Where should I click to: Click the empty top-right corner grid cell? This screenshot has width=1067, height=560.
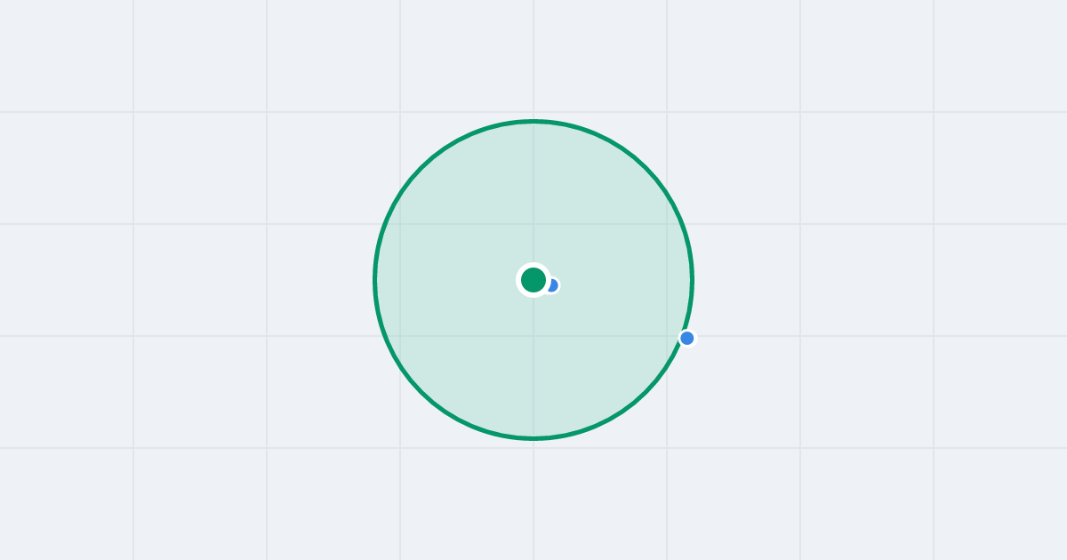(x=1000, y=56)
